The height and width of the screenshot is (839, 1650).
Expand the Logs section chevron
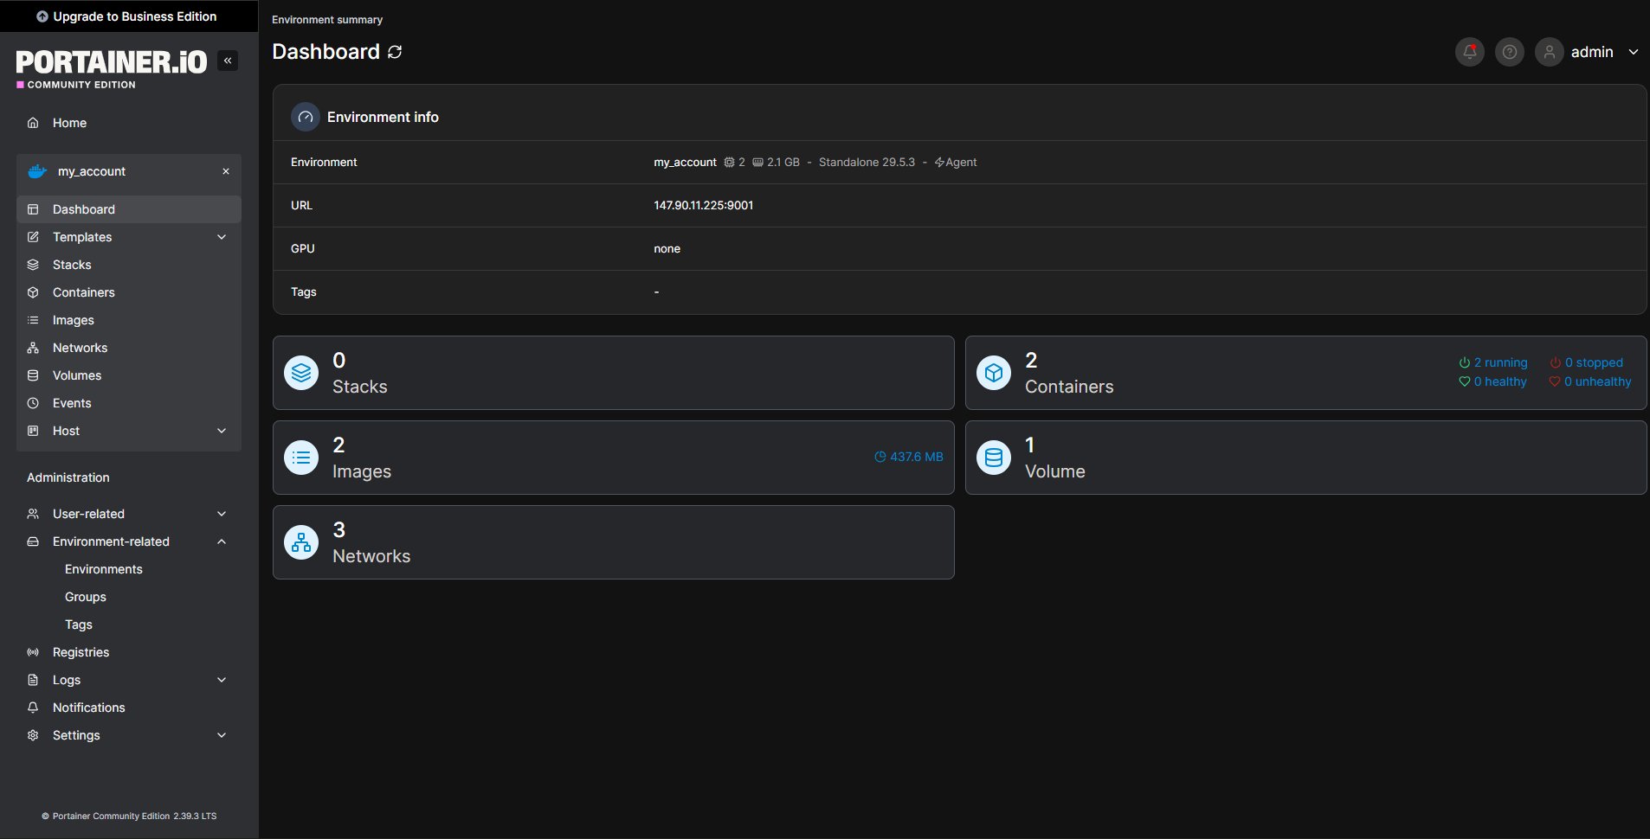(x=222, y=680)
